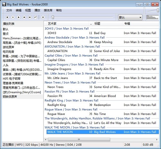Select the American Blood track
Screen dimensions: 161x149
click(x=102, y=96)
